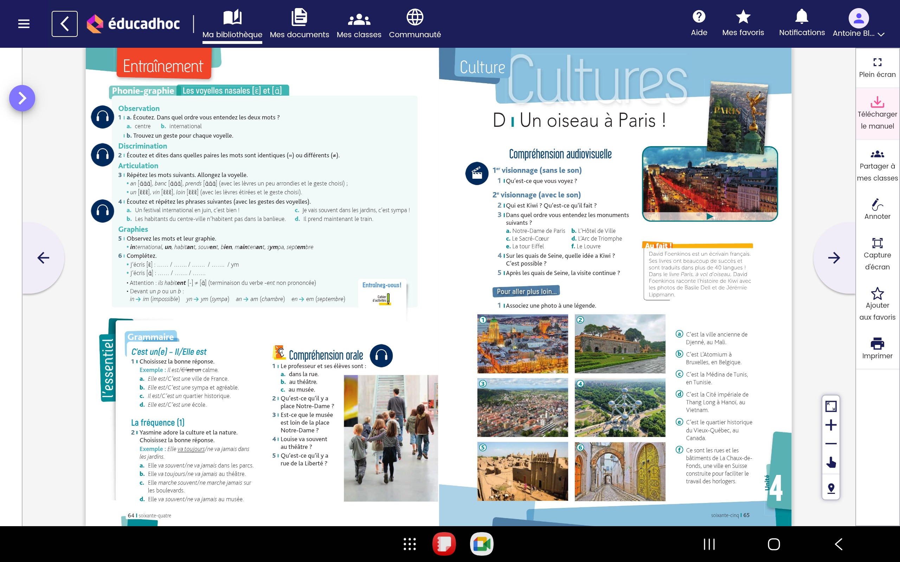Open the Mes documents tab
This screenshot has height=562, width=900.
(299, 24)
